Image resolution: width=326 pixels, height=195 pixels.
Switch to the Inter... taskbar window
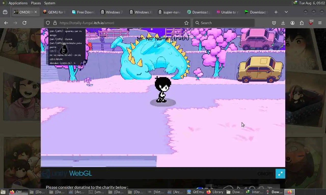pyautogui.click(x=254, y=192)
